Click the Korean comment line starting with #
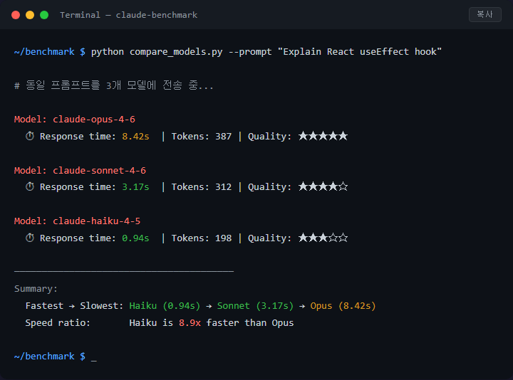The height and width of the screenshot is (380, 513). click(114, 85)
